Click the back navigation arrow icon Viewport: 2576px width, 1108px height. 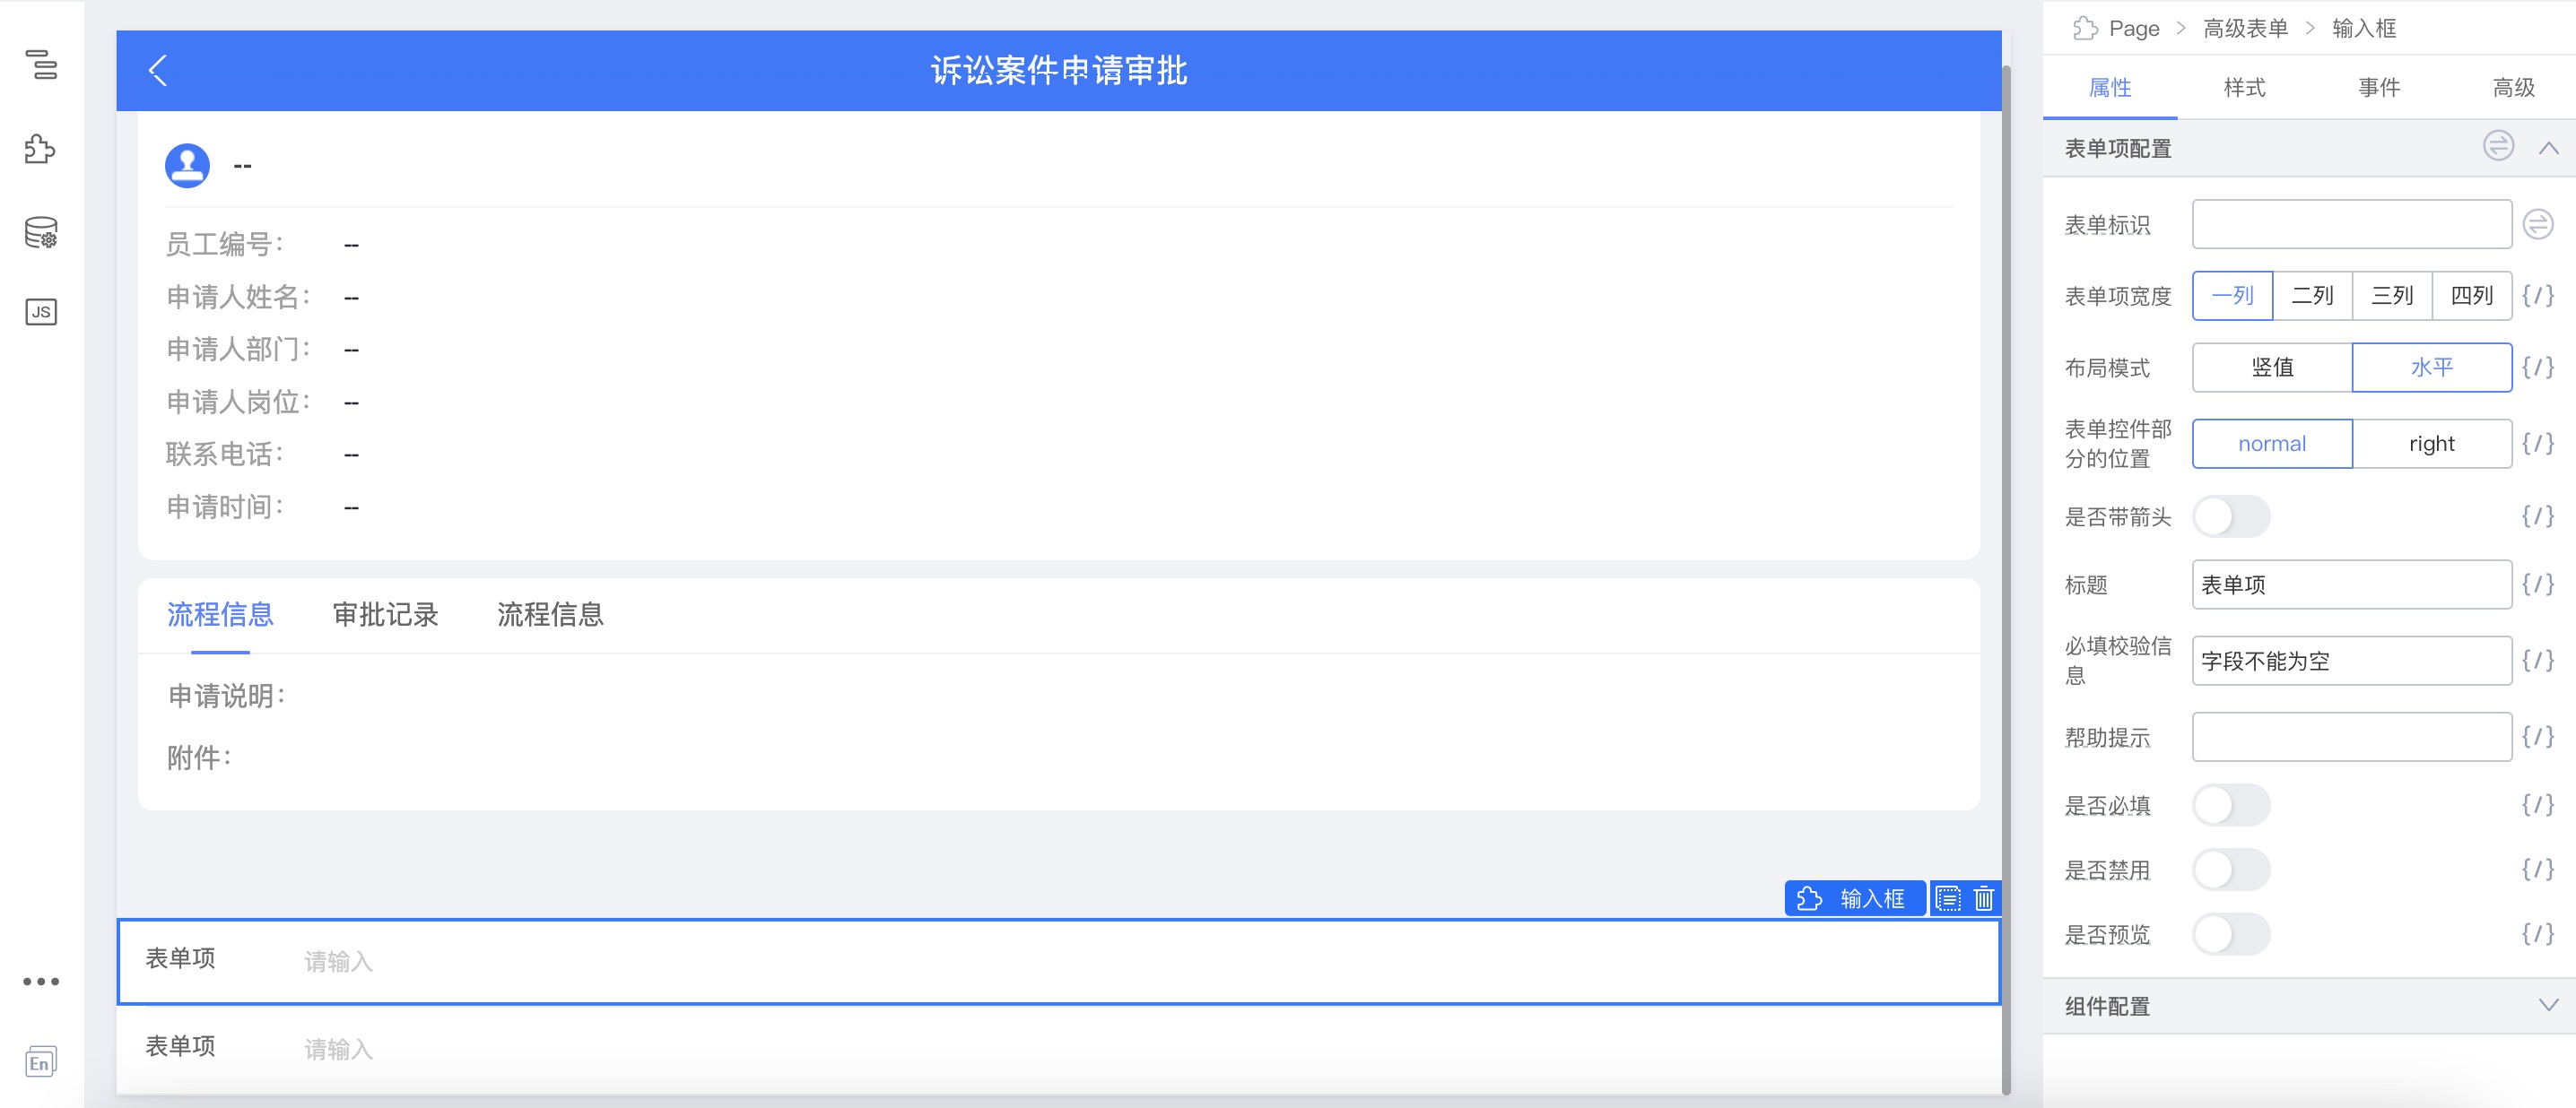(160, 69)
